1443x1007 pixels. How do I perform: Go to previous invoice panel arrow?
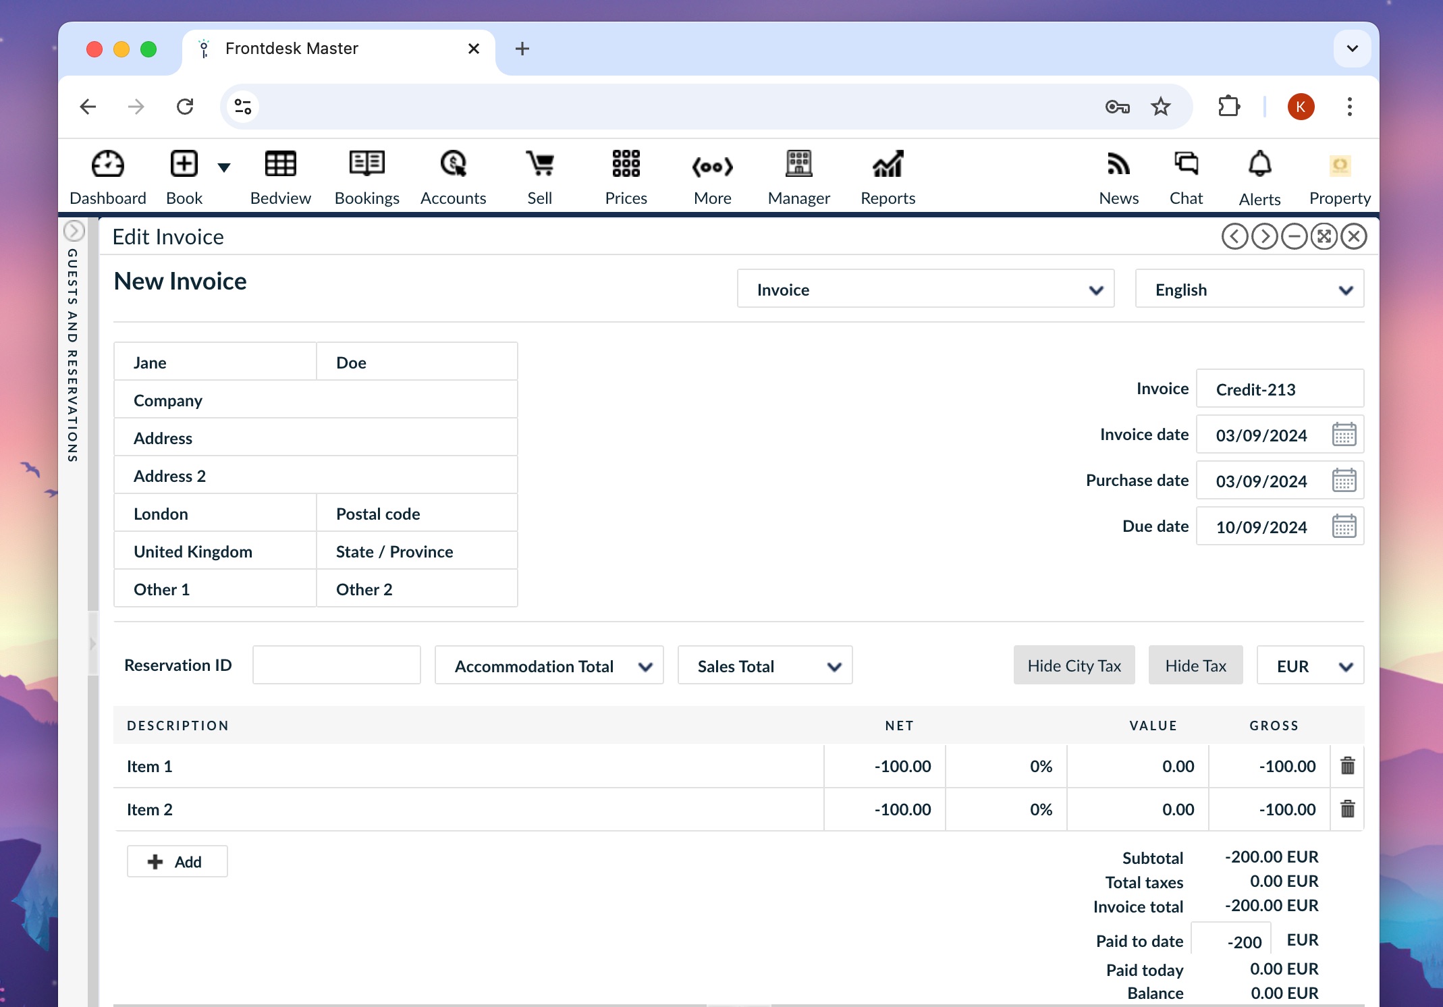click(1235, 237)
